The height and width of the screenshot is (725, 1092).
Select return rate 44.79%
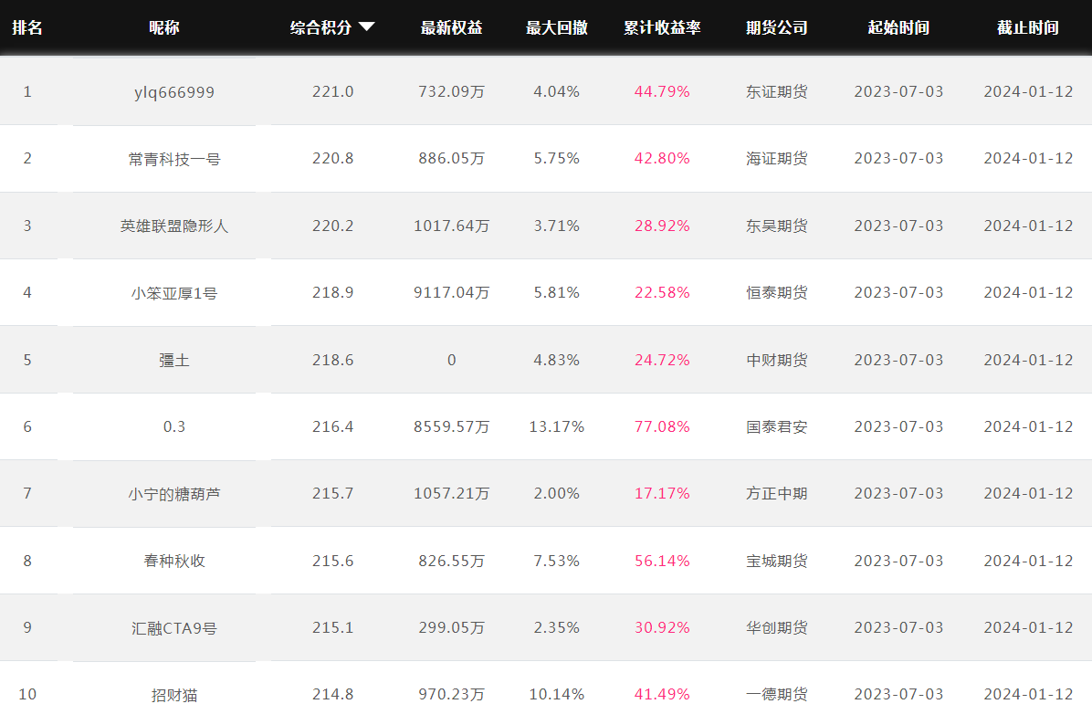pyautogui.click(x=662, y=92)
